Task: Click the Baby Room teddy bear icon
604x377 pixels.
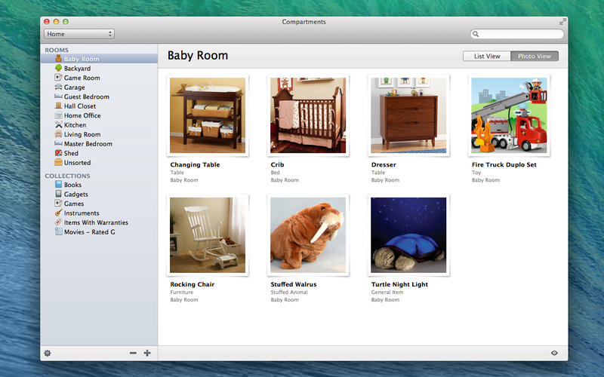Action: coord(59,59)
